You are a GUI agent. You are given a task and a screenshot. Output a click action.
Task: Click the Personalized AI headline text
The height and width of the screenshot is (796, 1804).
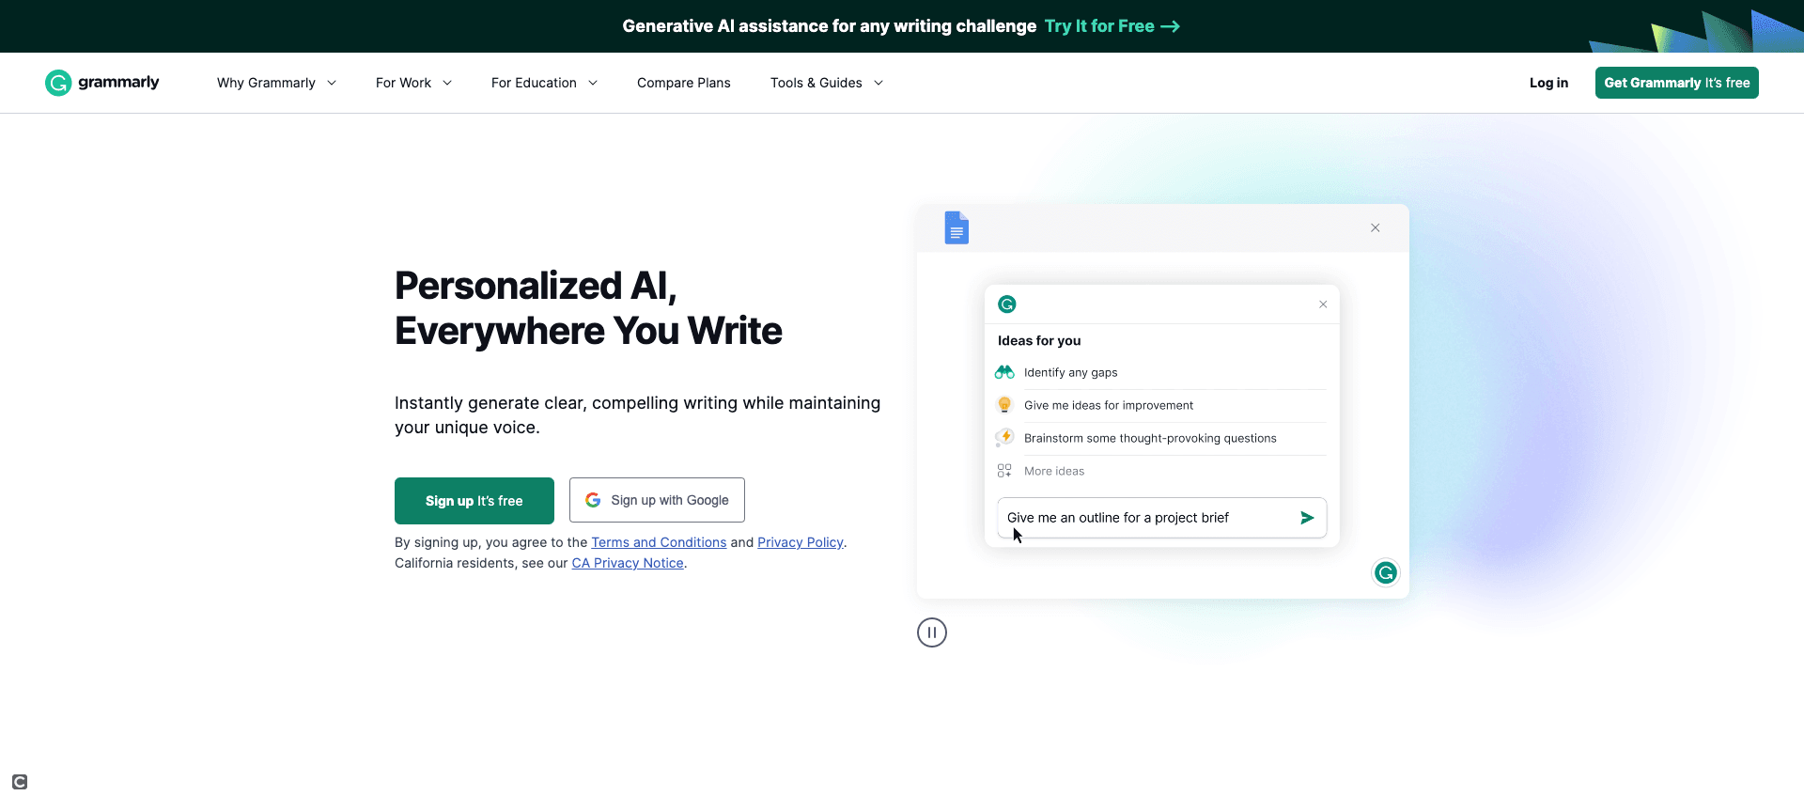[588, 308]
